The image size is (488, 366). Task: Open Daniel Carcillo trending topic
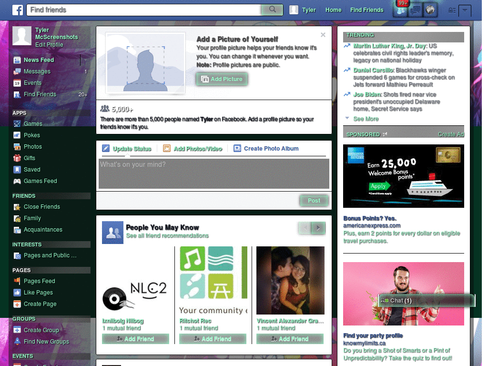pyautogui.click(x=374, y=71)
